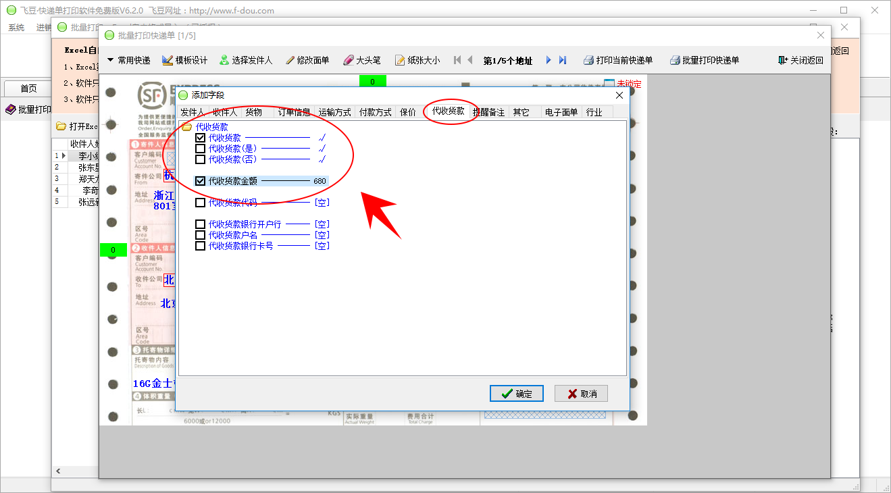Close the 添加字段 dialog

(619, 95)
